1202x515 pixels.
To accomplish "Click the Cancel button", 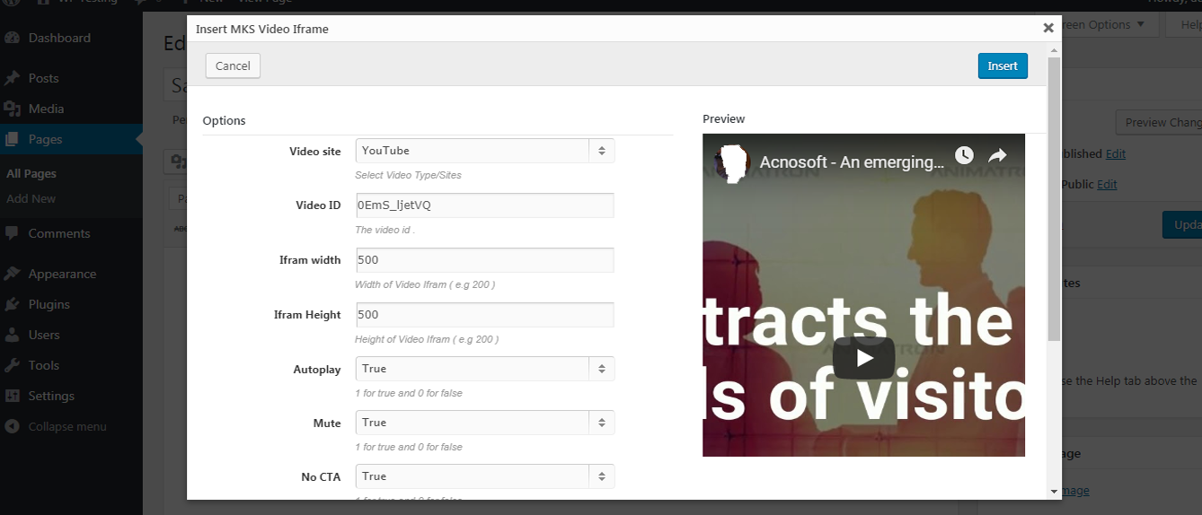I will (233, 65).
